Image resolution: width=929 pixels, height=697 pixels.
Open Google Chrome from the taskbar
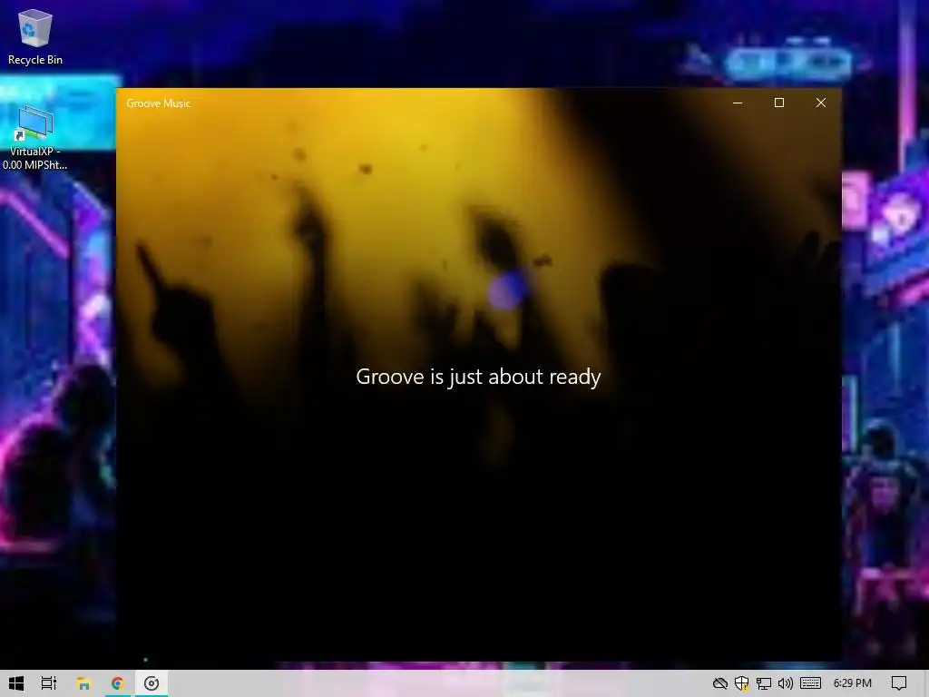117,683
